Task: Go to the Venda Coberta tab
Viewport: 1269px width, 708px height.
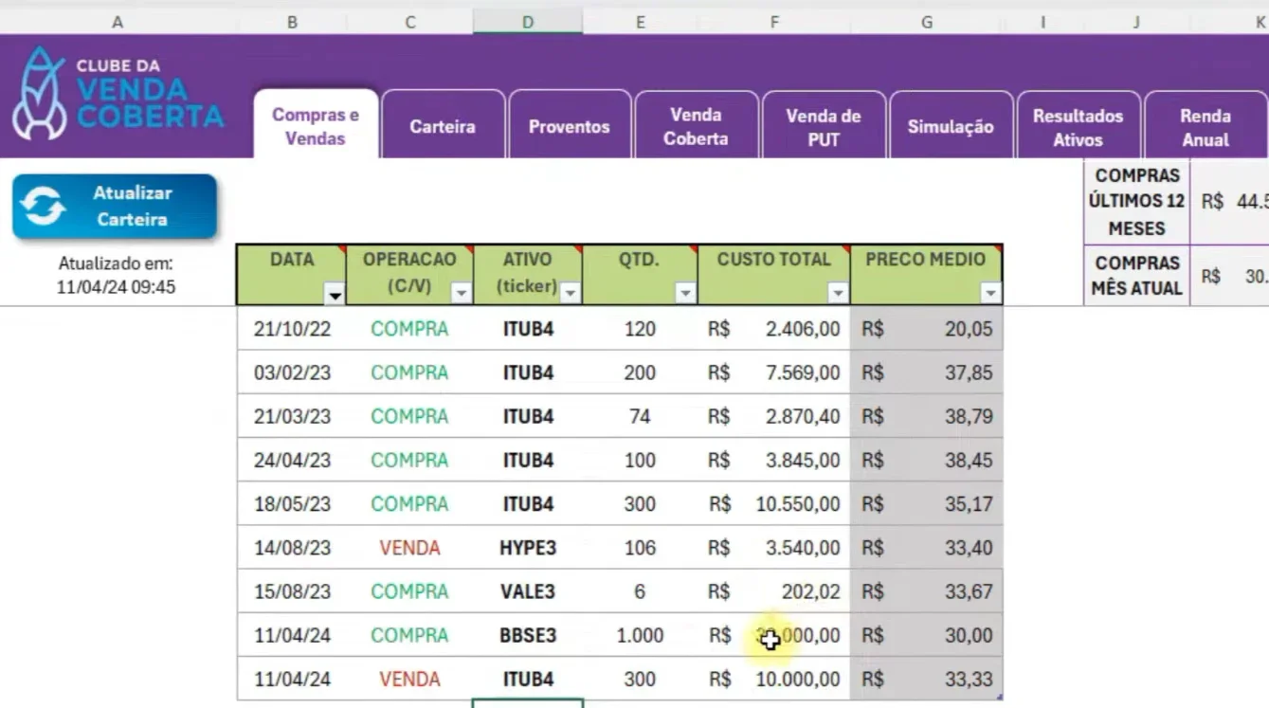Action: [x=697, y=124]
